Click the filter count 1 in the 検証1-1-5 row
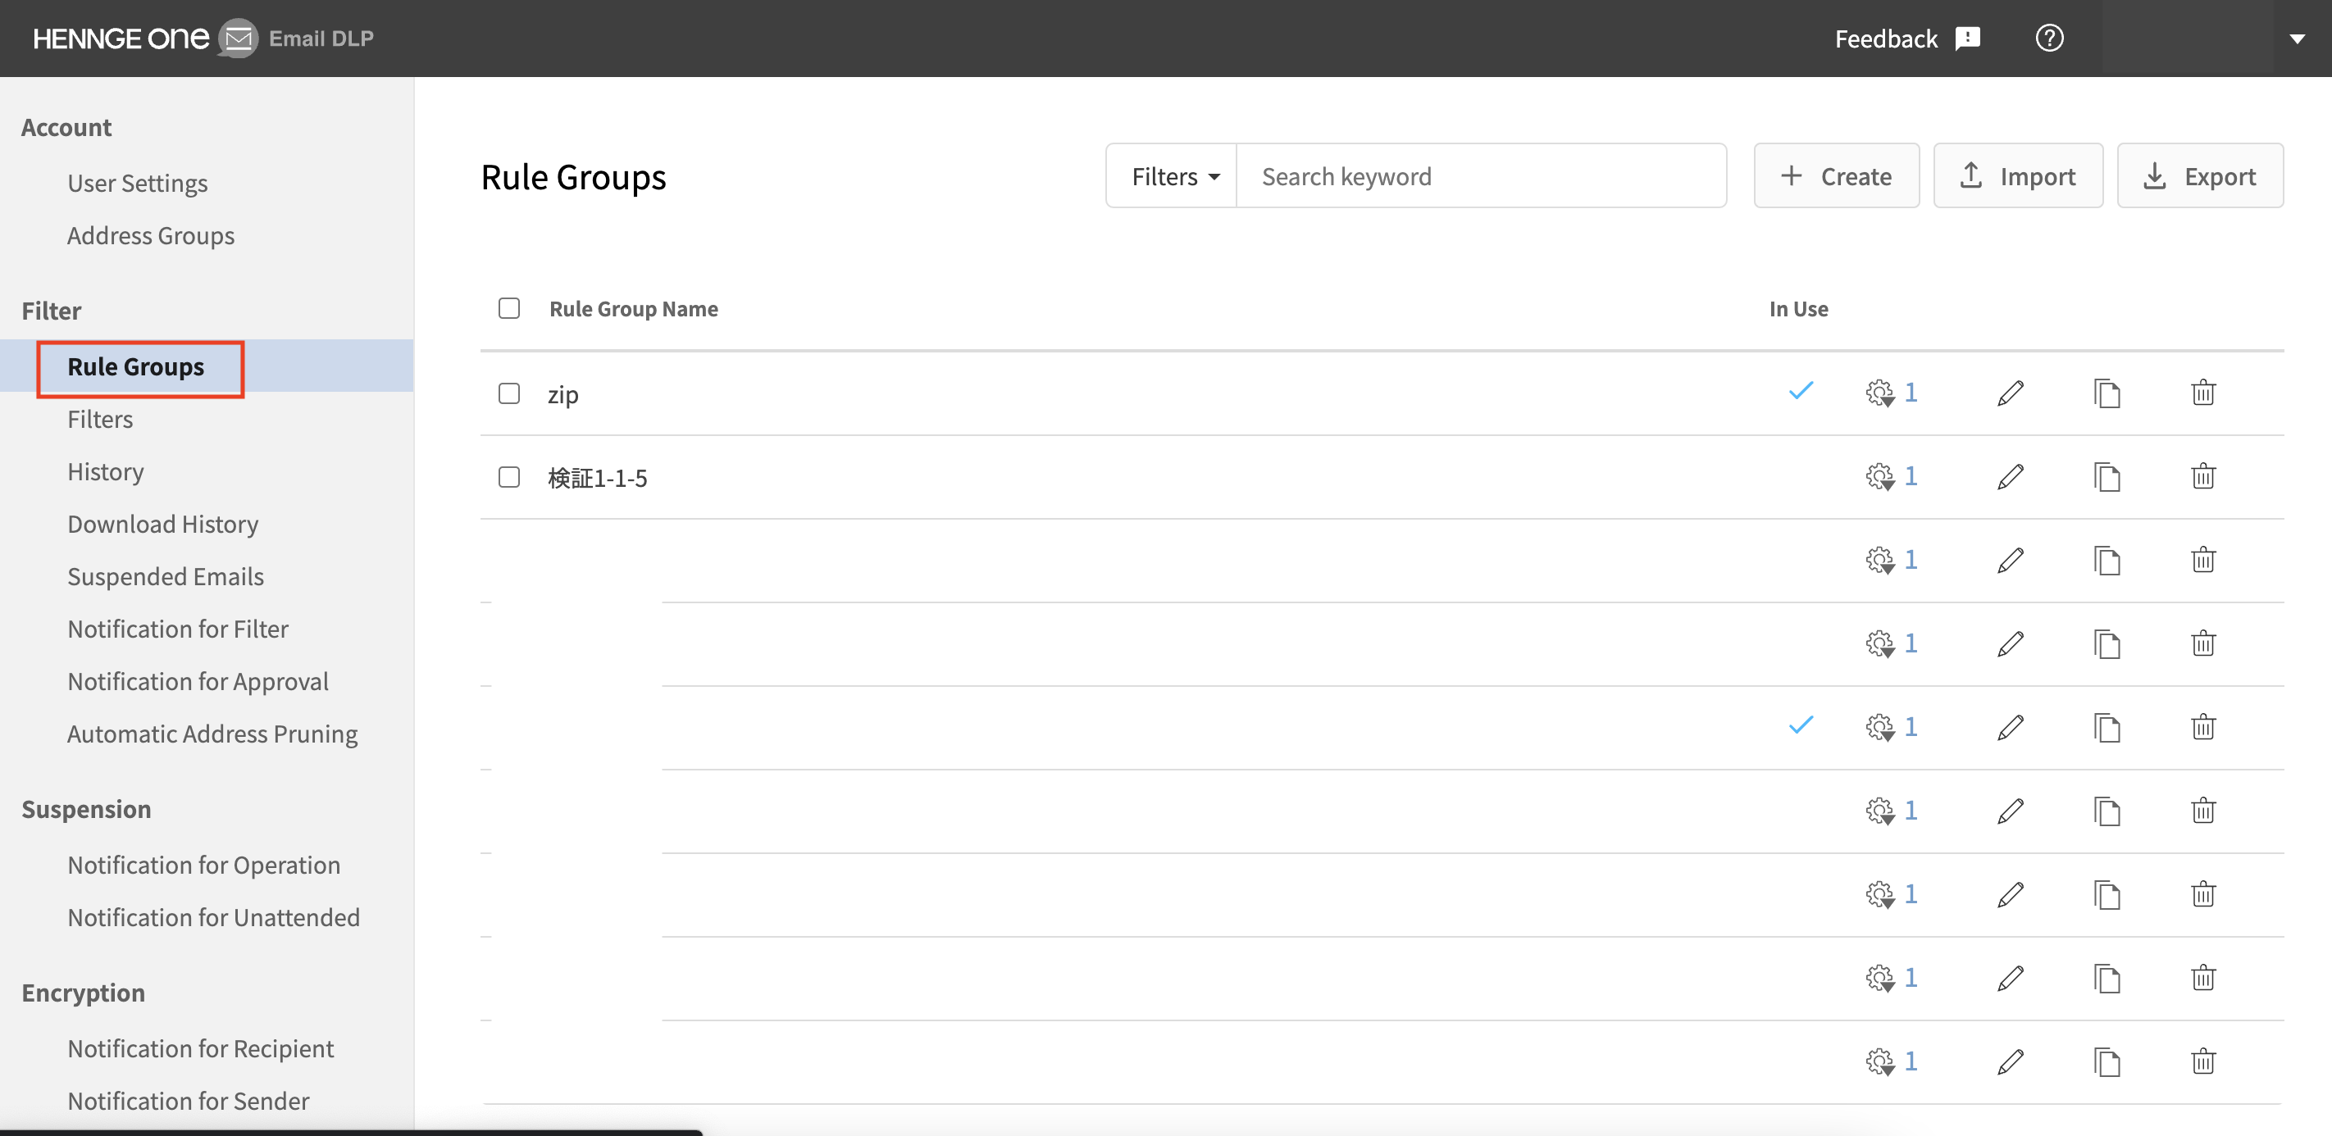 pos(1911,475)
